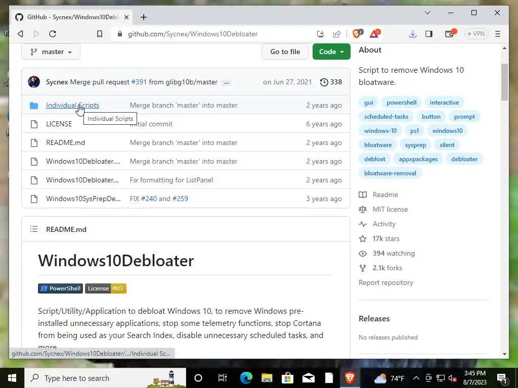Click the taskbar search box

pyautogui.click(x=105, y=378)
